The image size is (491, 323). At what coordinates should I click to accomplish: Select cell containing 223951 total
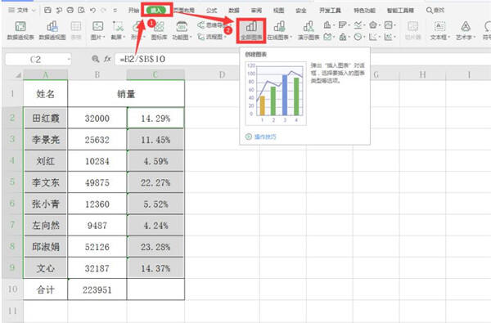click(x=97, y=289)
